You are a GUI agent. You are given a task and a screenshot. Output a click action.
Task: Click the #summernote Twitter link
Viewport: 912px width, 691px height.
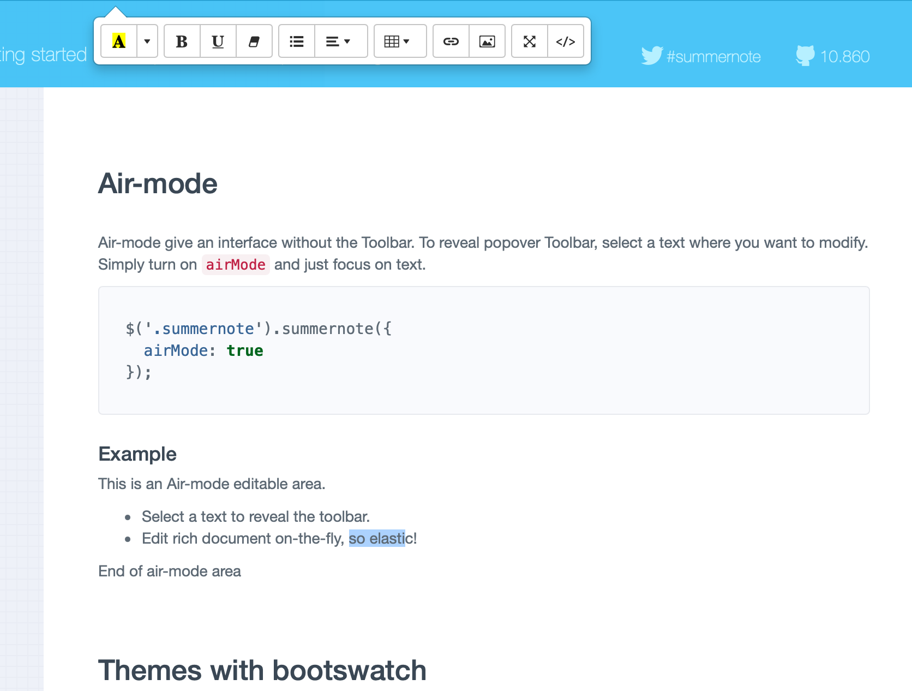713,56
